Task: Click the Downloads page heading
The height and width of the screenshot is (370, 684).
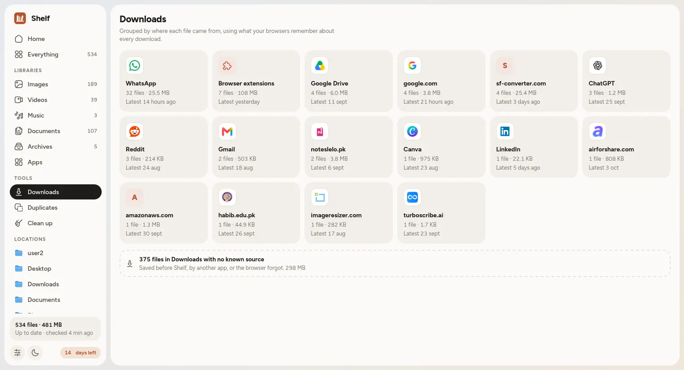Action: 143,19
